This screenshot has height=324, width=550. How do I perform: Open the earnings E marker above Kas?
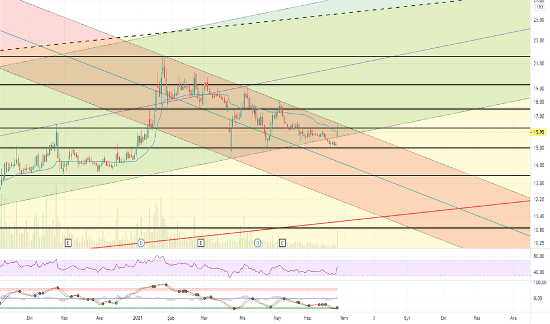pyautogui.click(x=68, y=242)
